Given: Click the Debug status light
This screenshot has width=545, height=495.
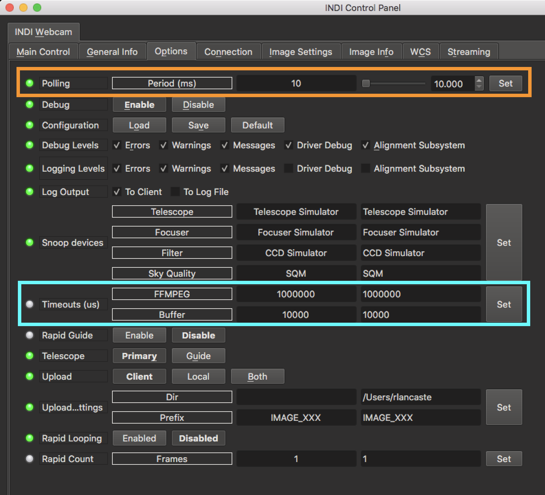Looking at the screenshot, I should pos(30,104).
